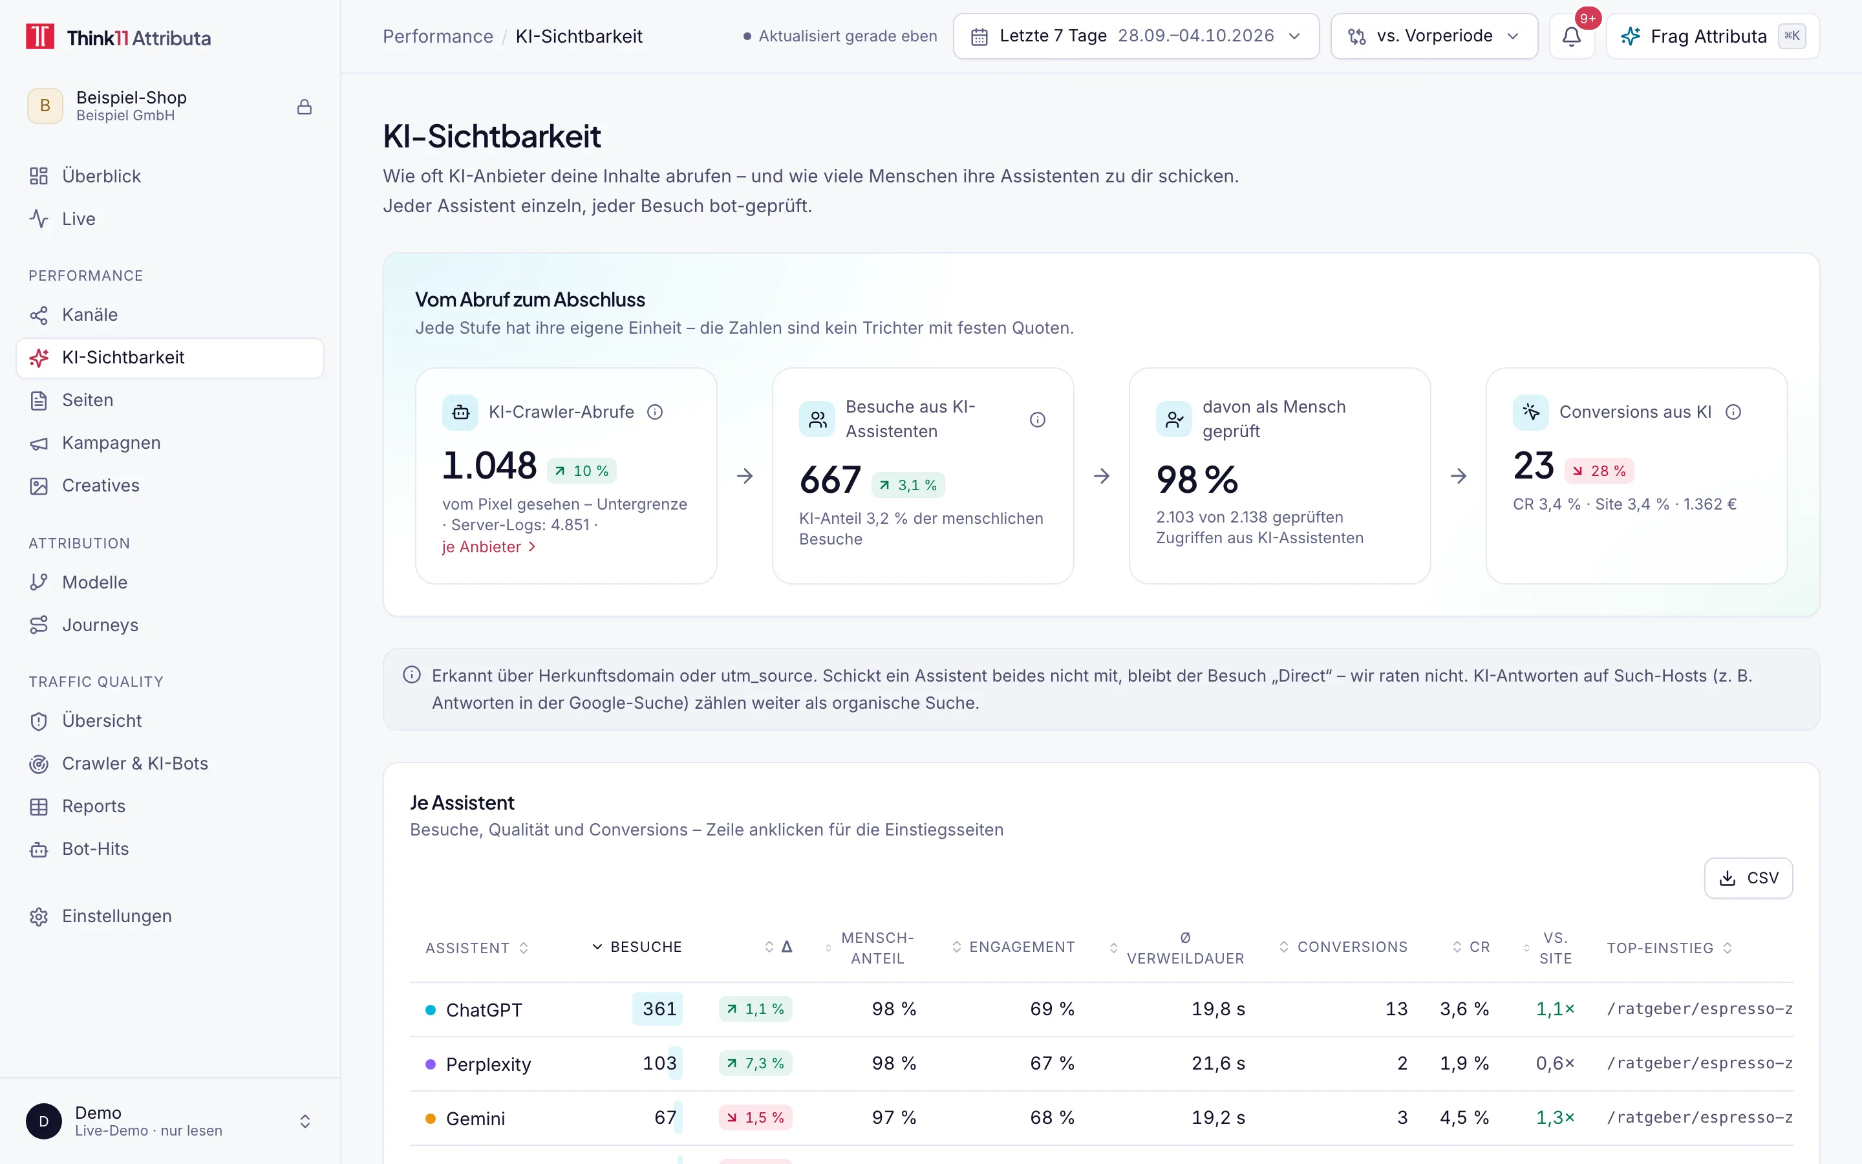Select the ChatGPT row
This screenshot has height=1164, width=1862.
click(x=1101, y=1009)
